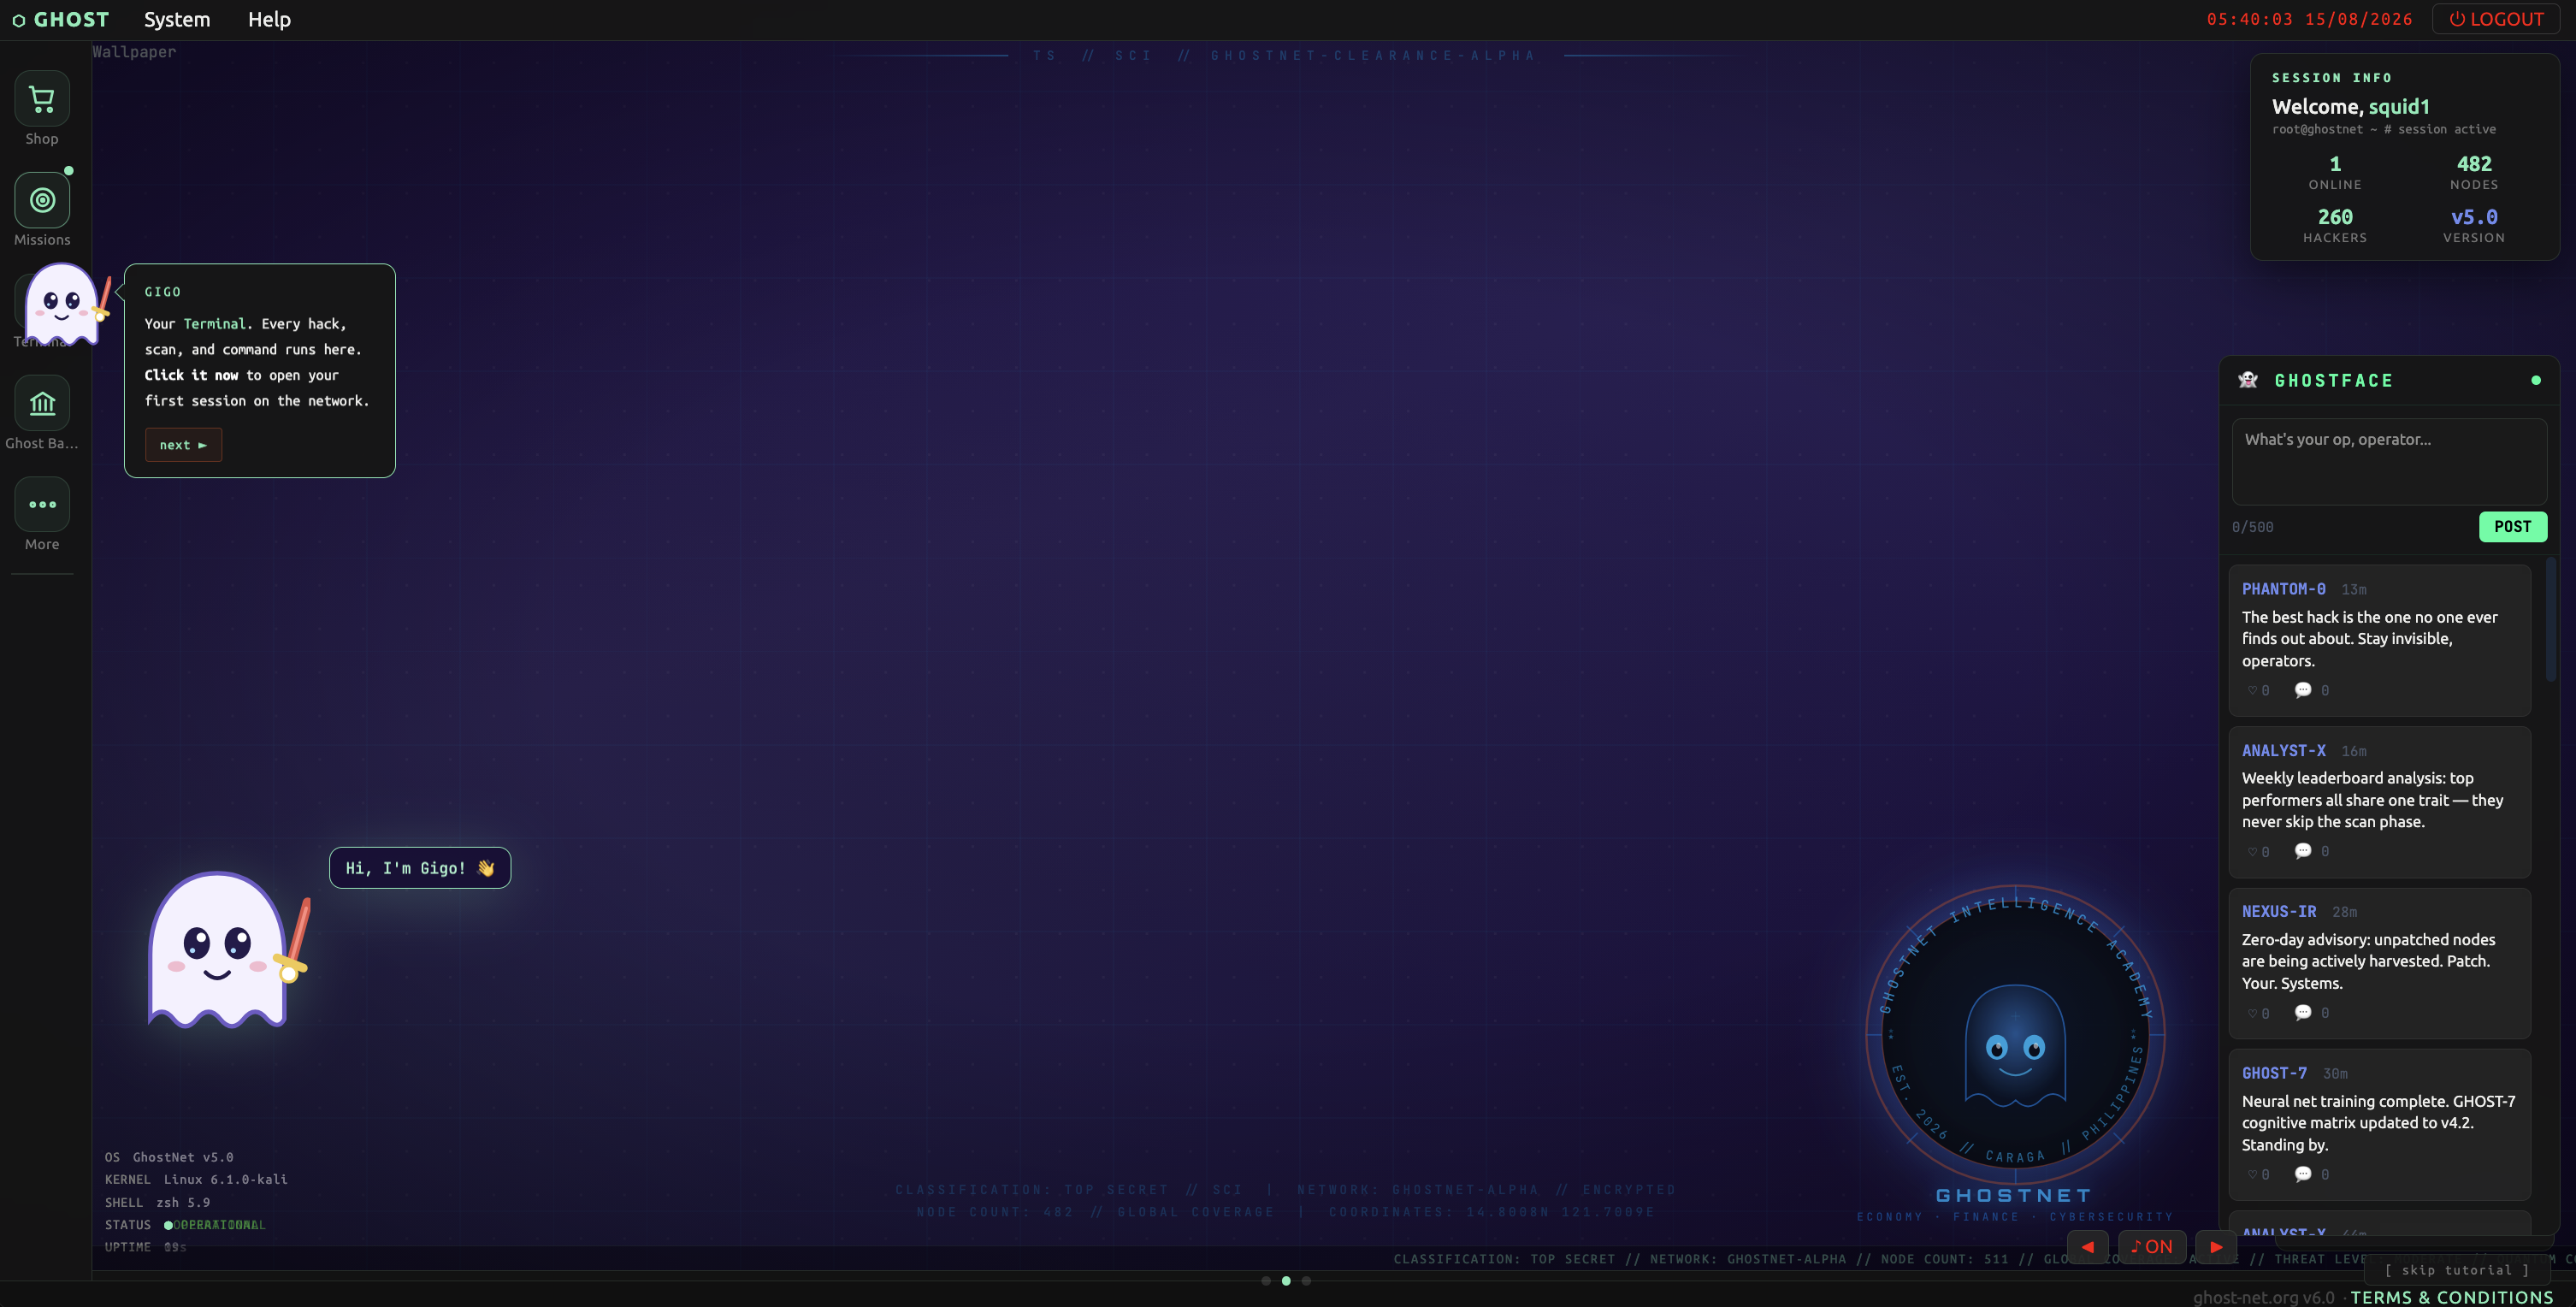2576x1307 pixels.
Task: Open the Ghost Bank icon
Action: tap(42, 403)
